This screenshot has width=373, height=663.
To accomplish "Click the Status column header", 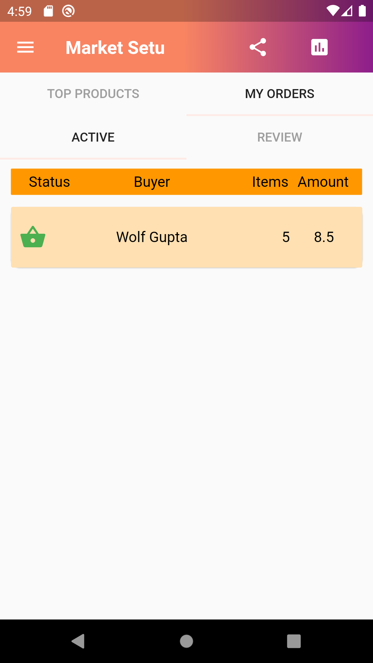I will click(49, 182).
